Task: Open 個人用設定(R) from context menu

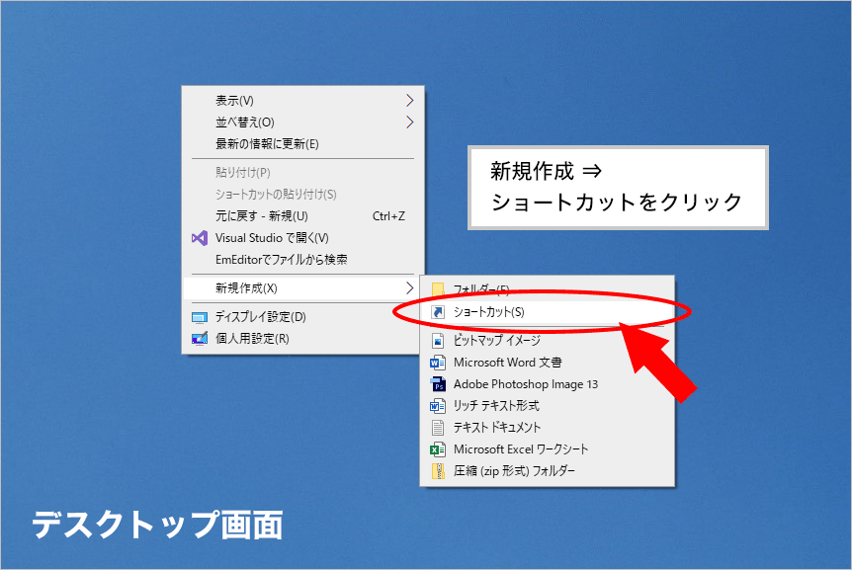Action: [x=303, y=339]
